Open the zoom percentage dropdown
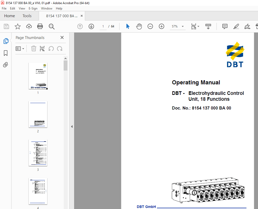 point(182,26)
